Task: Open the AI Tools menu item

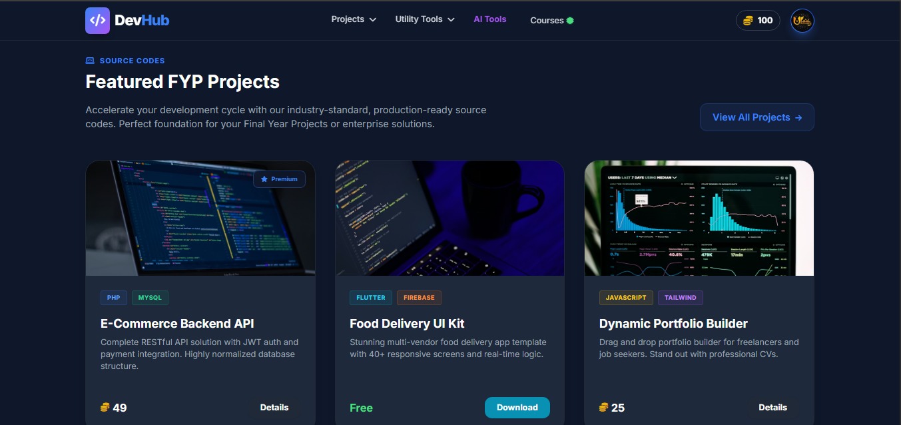Action: 490,19
